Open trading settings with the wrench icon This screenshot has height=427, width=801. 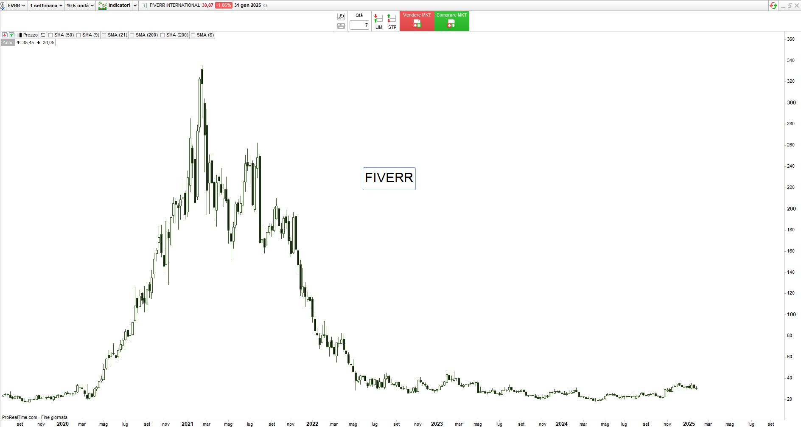tap(341, 17)
